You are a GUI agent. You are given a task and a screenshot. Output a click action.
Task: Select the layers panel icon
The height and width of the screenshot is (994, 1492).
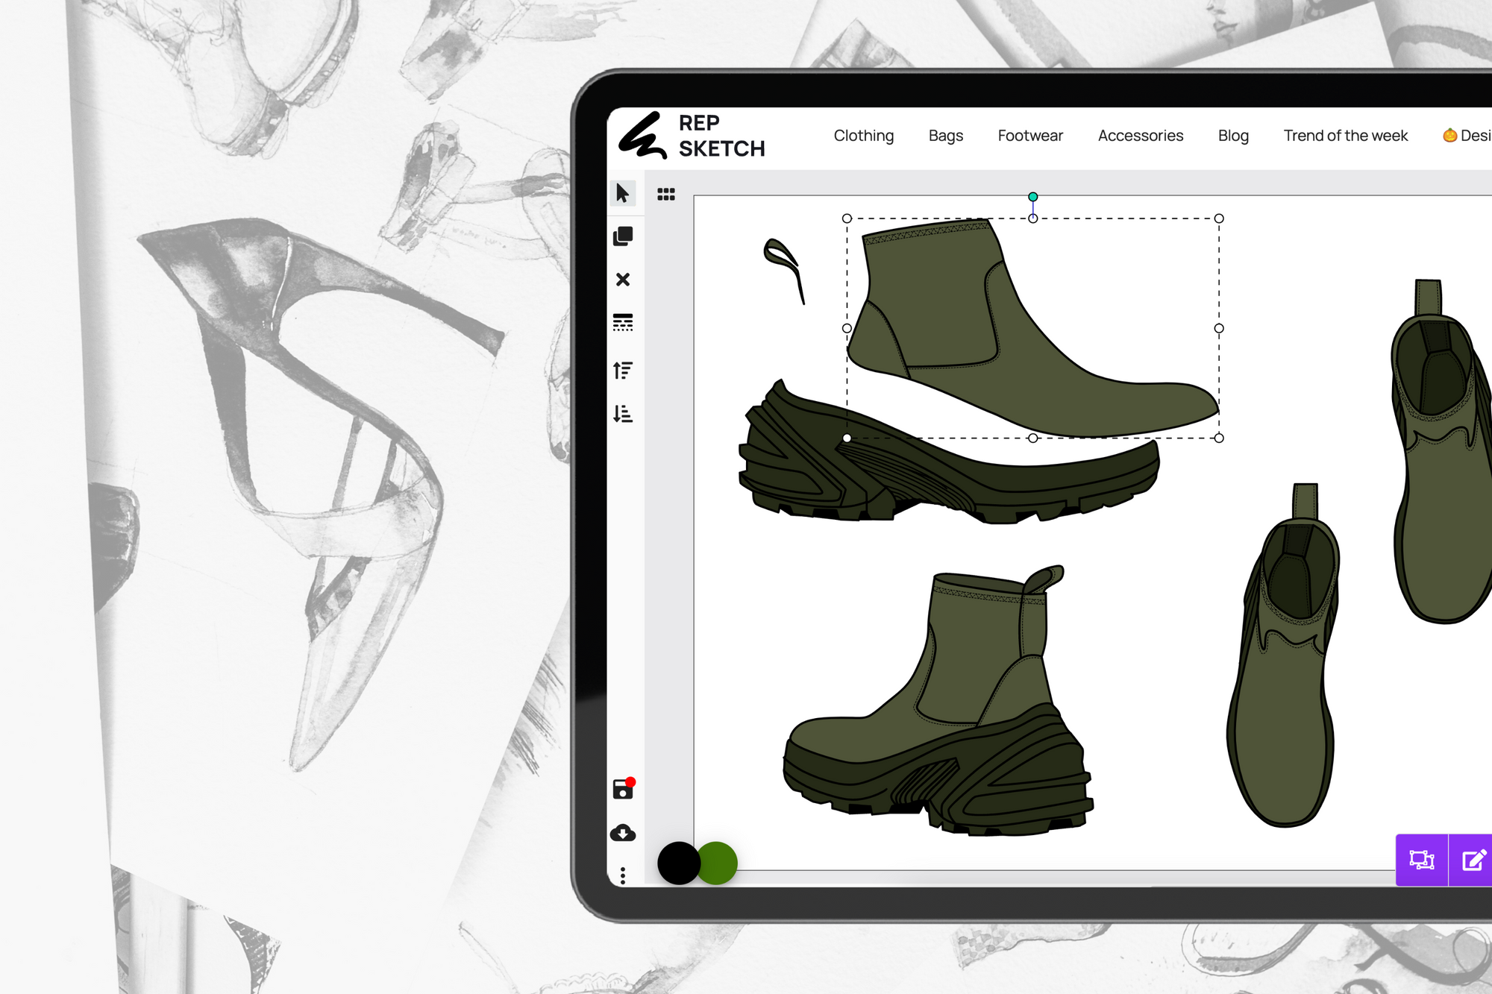click(x=622, y=235)
